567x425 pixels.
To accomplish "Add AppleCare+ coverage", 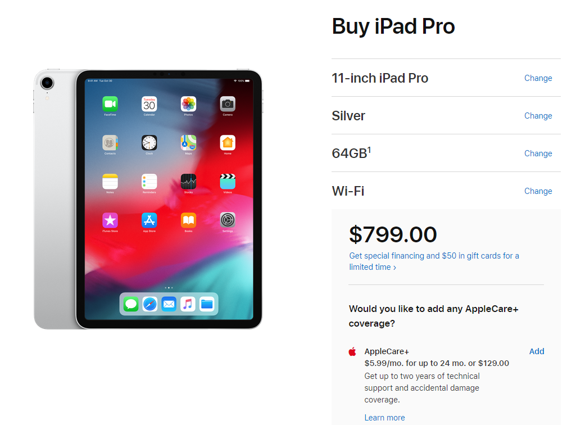I will coord(537,351).
